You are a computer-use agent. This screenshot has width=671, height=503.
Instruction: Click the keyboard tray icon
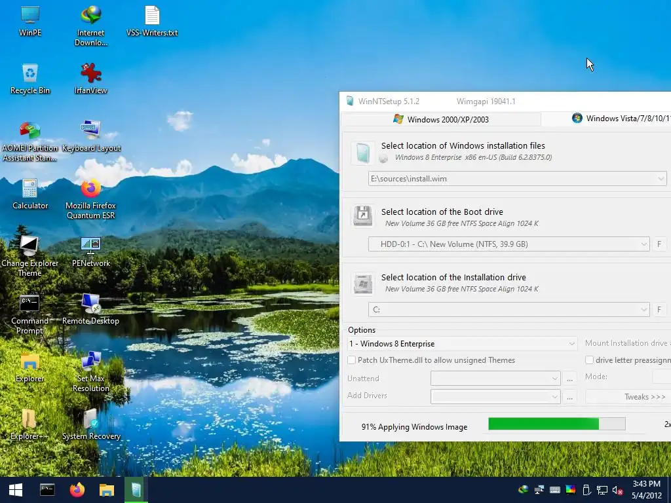click(555, 490)
